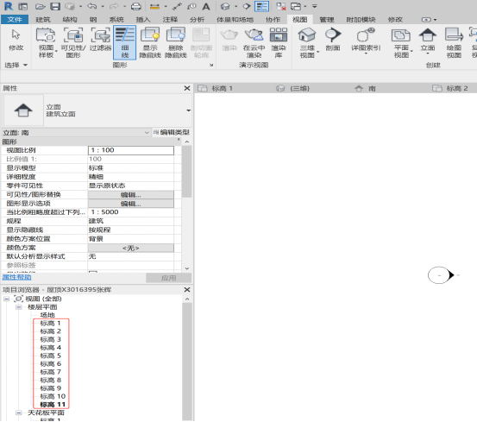Switch to {三维} 3D view tab

tap(299, 88)
